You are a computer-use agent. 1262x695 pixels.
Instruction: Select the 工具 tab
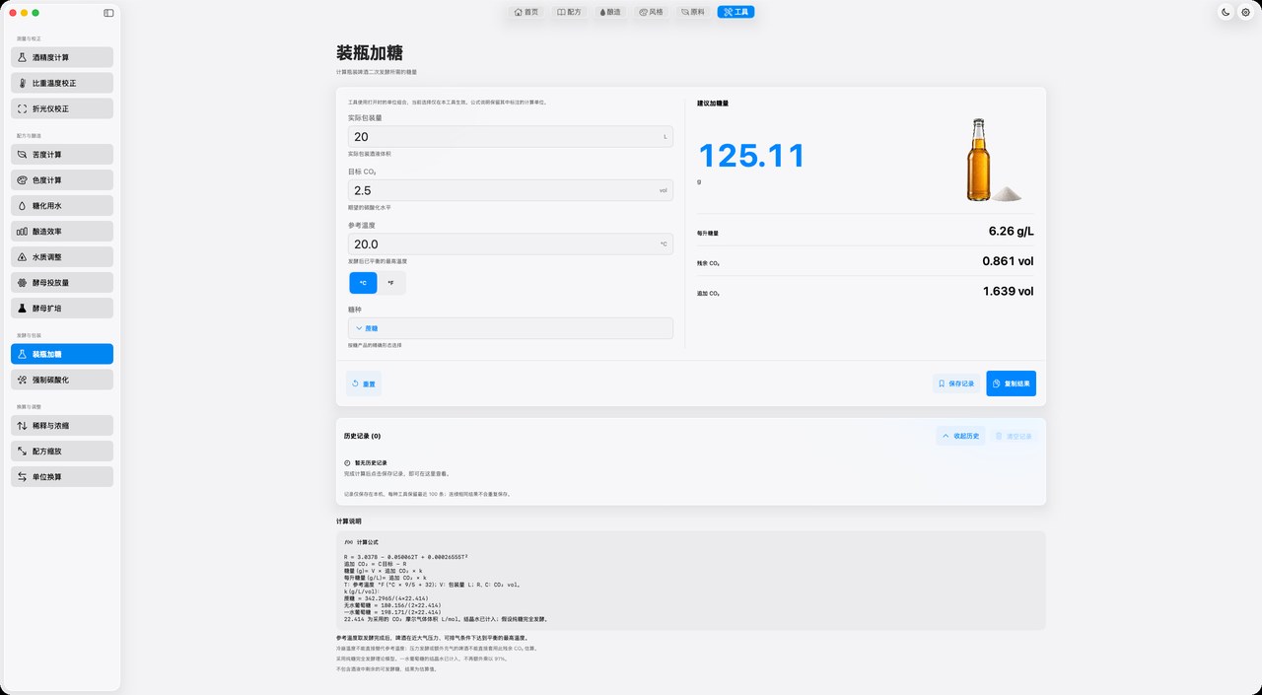[736, 12]
